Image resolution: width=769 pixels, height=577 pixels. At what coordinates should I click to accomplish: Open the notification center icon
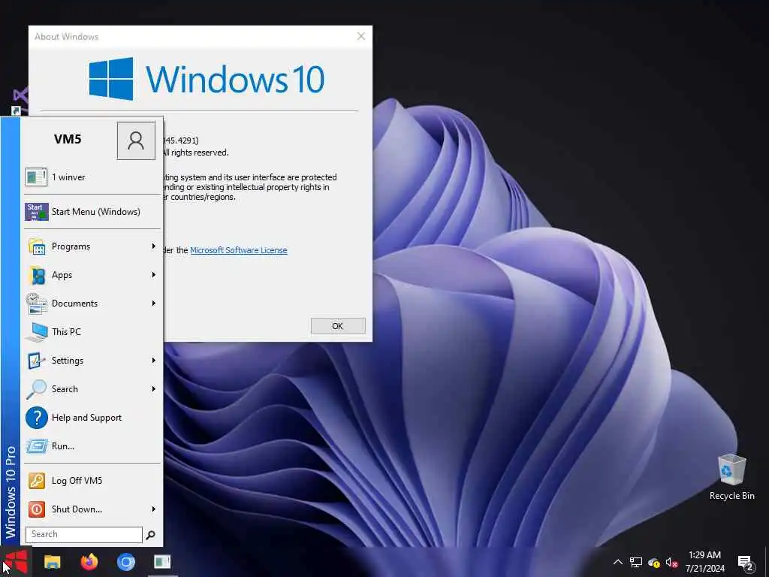(745, 563)
